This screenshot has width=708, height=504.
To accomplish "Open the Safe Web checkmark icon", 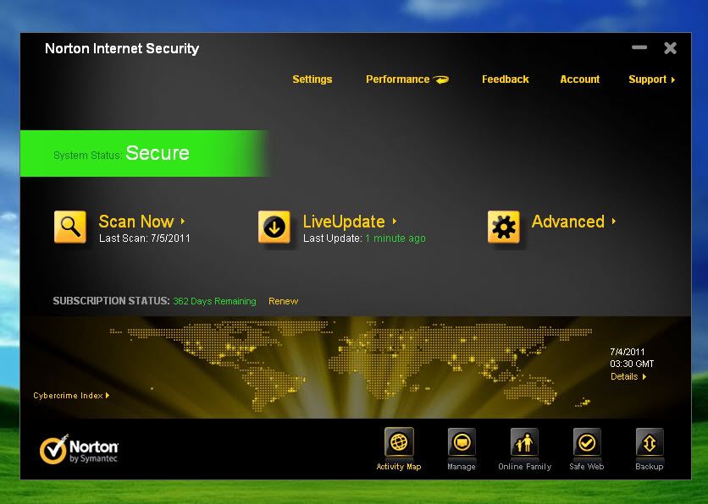I will (x=587, y=442).
